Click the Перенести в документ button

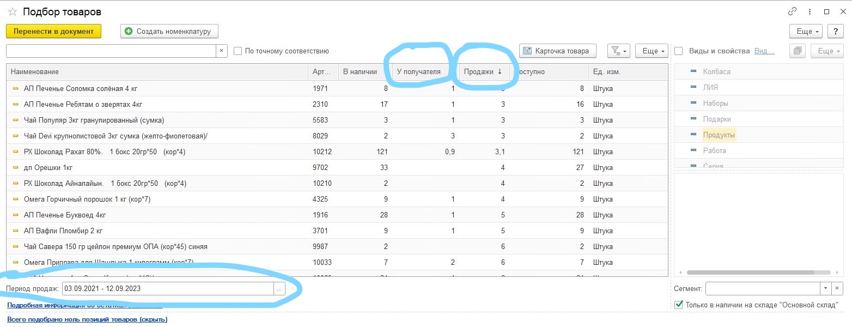click(x=53, y=31)
